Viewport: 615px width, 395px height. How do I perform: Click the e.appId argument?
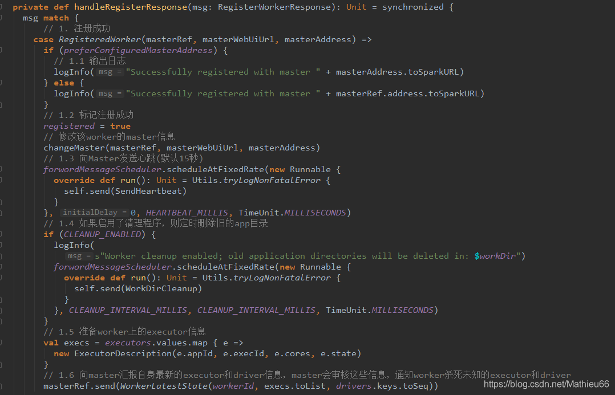pos(195,353)
